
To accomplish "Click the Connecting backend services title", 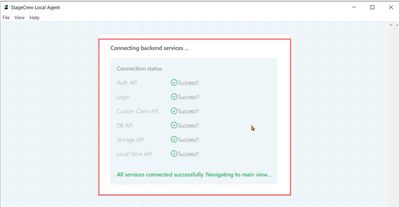I will click(x=149, y=48).
